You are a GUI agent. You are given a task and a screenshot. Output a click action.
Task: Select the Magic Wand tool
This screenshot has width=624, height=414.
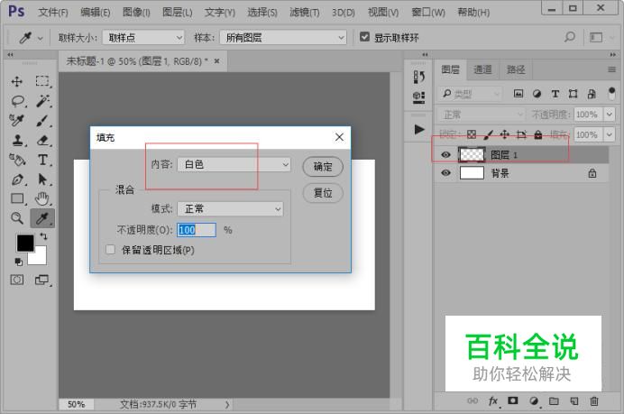[x=42, y=101]
